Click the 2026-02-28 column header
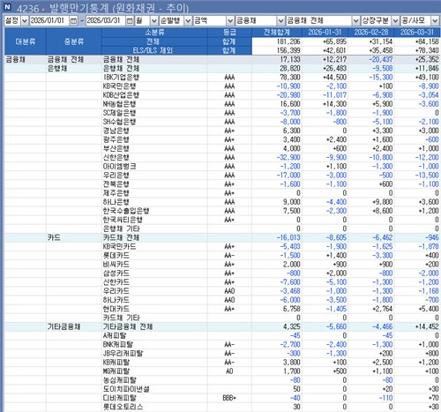This screenshot has width=441, height=412. pos(371,32)
